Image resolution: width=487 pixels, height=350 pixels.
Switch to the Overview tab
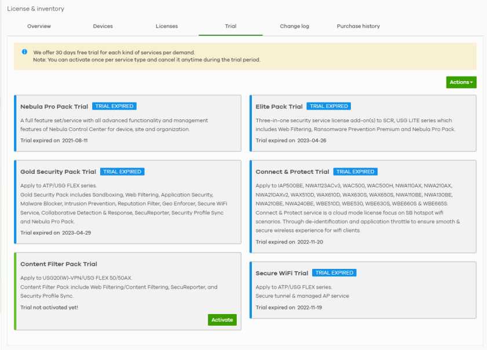(x=39, y=26)
